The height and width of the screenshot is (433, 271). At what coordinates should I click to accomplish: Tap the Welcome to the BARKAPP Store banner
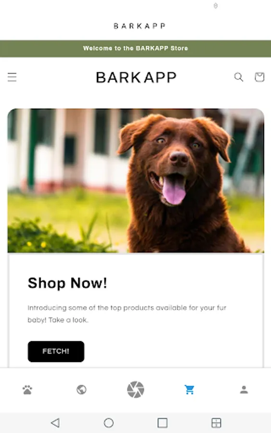[135, 48]
